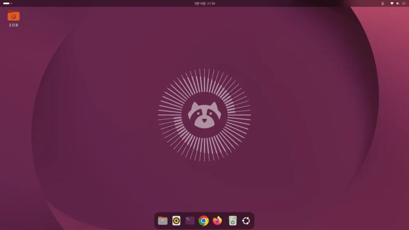Launch Google Chrome from the dock

[203, 220]
